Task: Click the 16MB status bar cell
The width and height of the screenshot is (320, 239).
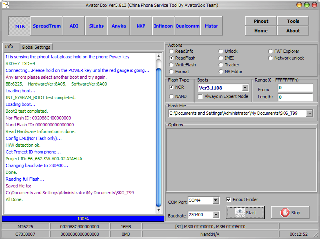Action: (126, 227)
